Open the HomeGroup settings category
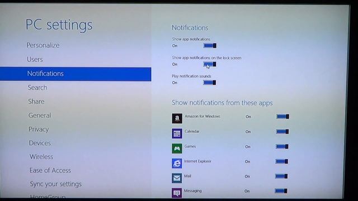 [48, 196]
